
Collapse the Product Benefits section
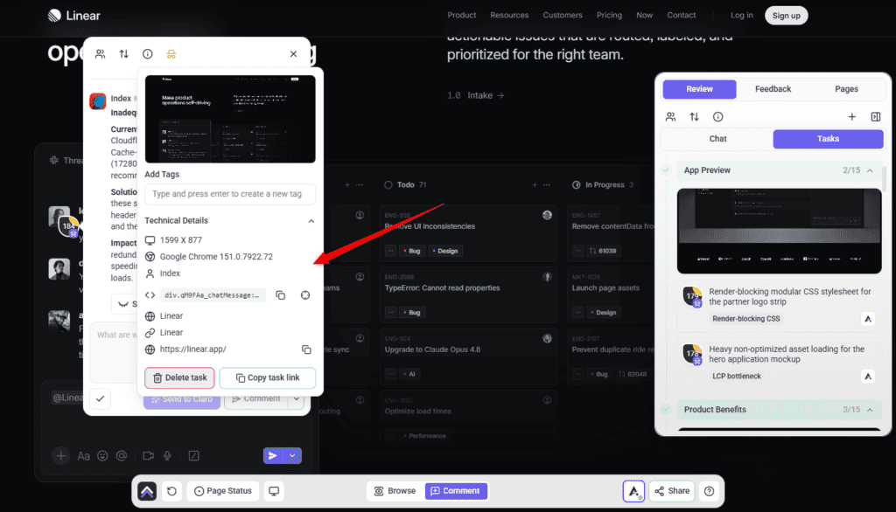tap(870, 410)
